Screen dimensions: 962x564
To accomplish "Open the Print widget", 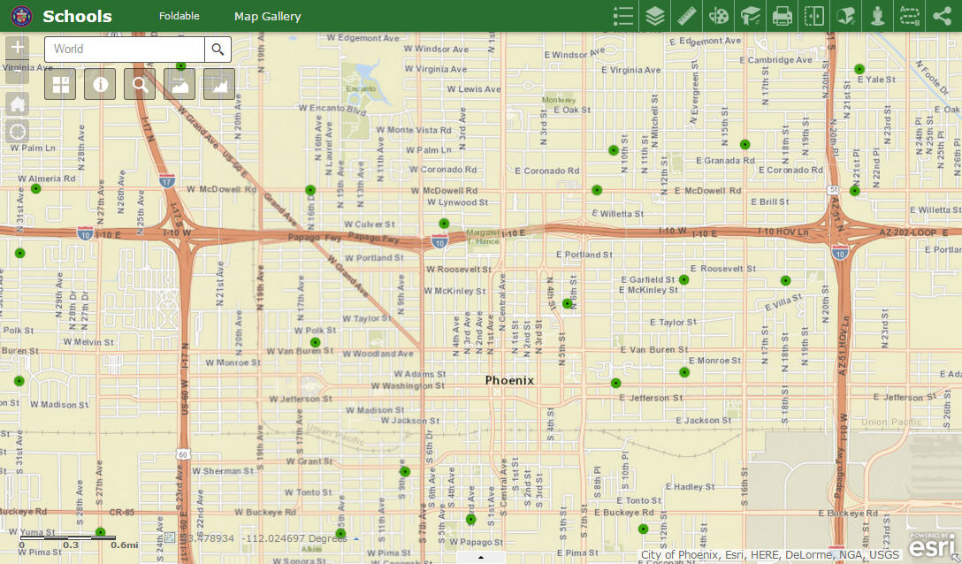I will (x=783, y=16).
